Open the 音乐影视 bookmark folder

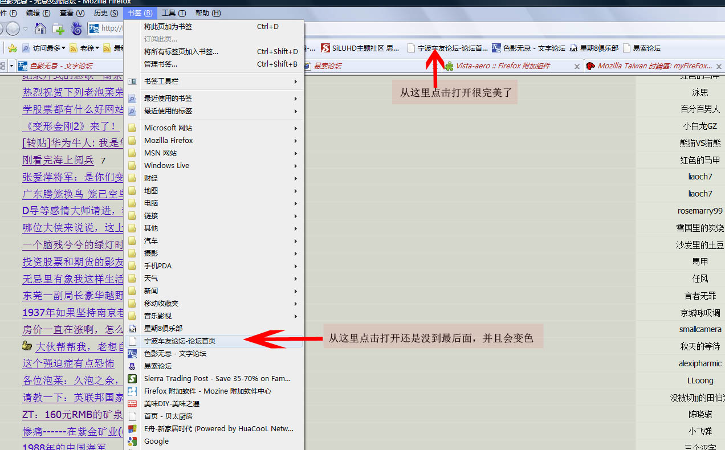(214, 316)
